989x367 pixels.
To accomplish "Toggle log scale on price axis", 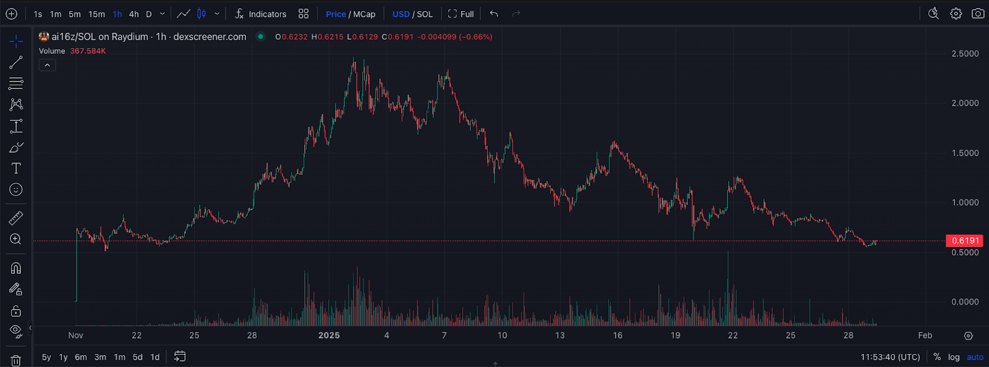I will point(954,357).
